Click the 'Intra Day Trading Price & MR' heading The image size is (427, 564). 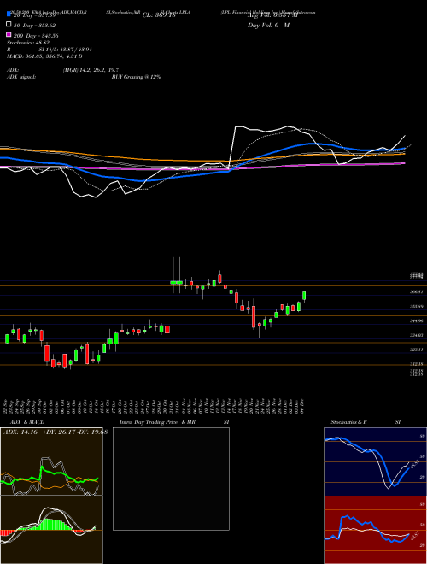tap(157, 422)
